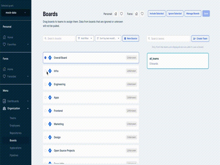
Task: Open Faros Home icon in header
Action: 136,14
